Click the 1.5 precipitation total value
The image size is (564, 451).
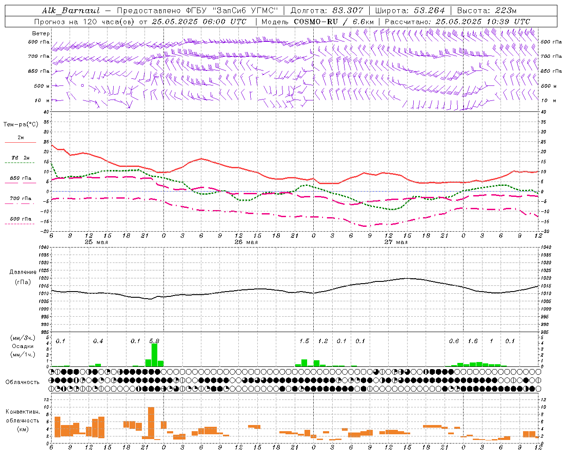tap(304, 341)
